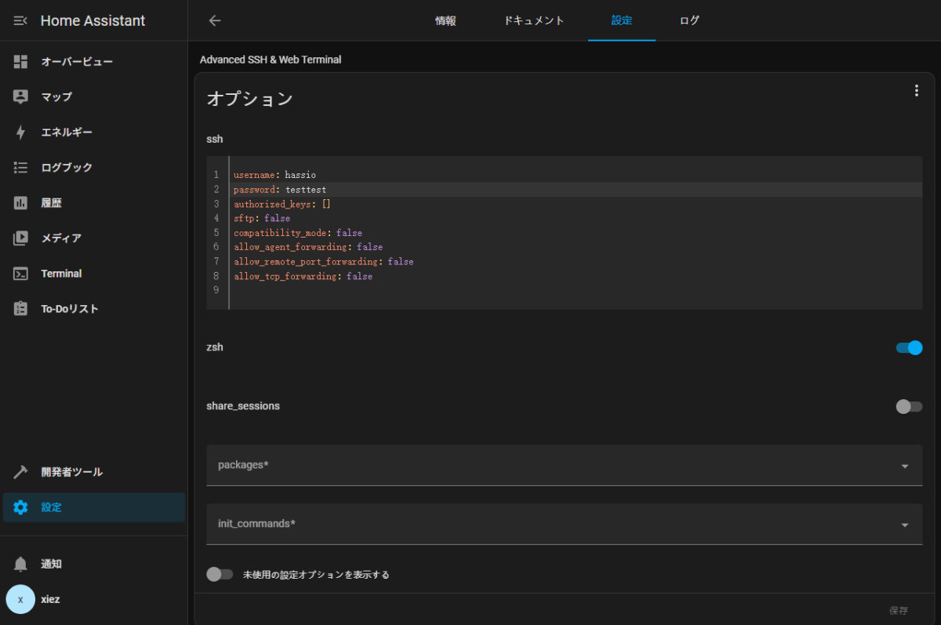
Task: Open the three-dot options menu
Action: coord(916,91)
